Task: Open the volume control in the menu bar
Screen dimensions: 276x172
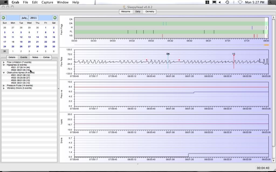Action: [x=220, y=2]
